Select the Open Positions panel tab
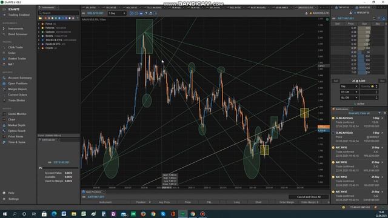Viewport: 388px width, 218px height. [x=93, y=192]
